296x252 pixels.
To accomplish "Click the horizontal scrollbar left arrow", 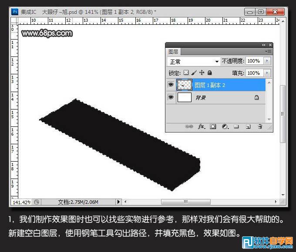I will coord(125,202).
